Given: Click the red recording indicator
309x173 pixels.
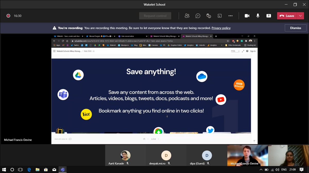Looking at the screenshot, I should (8, 16).
